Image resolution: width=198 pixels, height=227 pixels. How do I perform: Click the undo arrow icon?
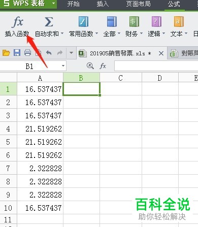[x=49, y=53]
